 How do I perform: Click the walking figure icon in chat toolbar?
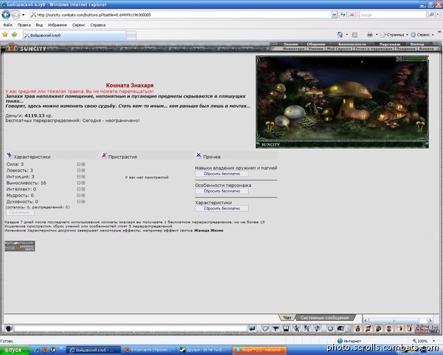[x=296, y=328]
